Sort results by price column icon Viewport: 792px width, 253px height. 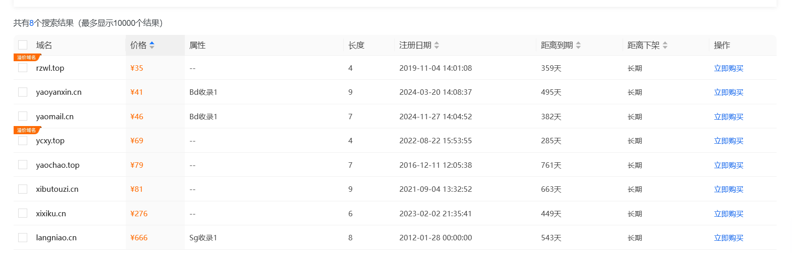(152, 45)
